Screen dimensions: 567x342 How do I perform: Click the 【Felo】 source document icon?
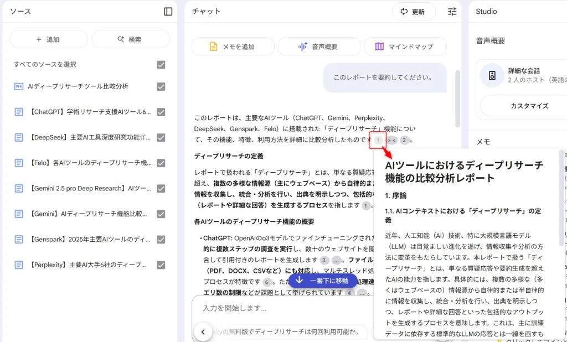click(x=18, y=163)
